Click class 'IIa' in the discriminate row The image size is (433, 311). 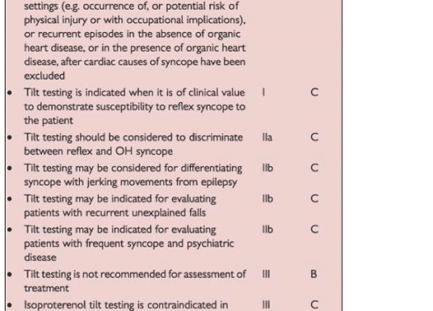(x=267, y=137)
